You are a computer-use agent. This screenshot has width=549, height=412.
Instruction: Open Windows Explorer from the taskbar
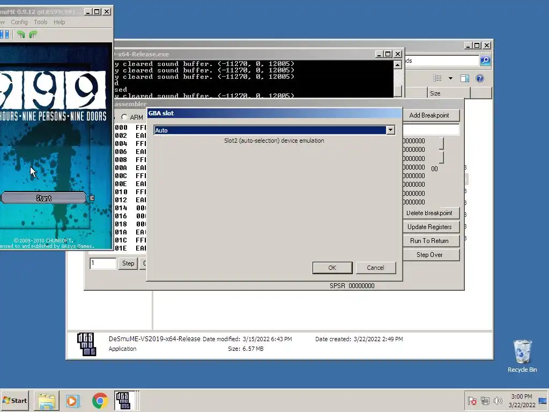pos(47,401)
